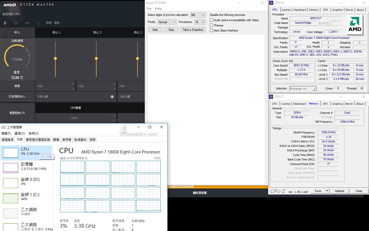The height and width of the screenshot is (231, 369).
Task: Click the disabled cores toggle dot
Action: 112,97
